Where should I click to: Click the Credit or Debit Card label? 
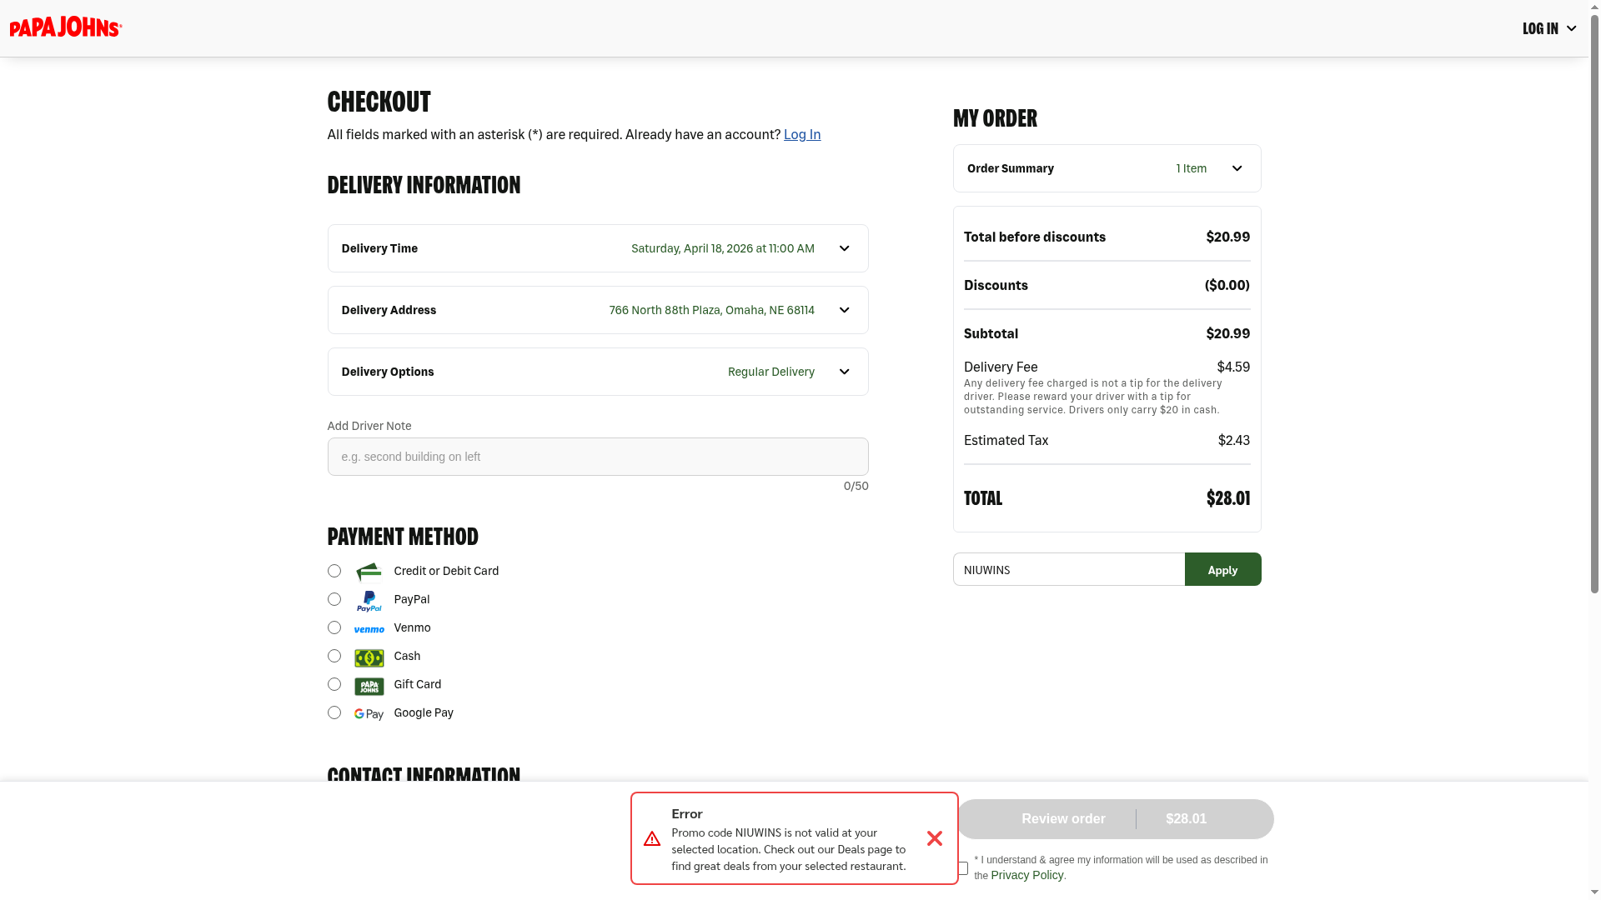[446, 571]
